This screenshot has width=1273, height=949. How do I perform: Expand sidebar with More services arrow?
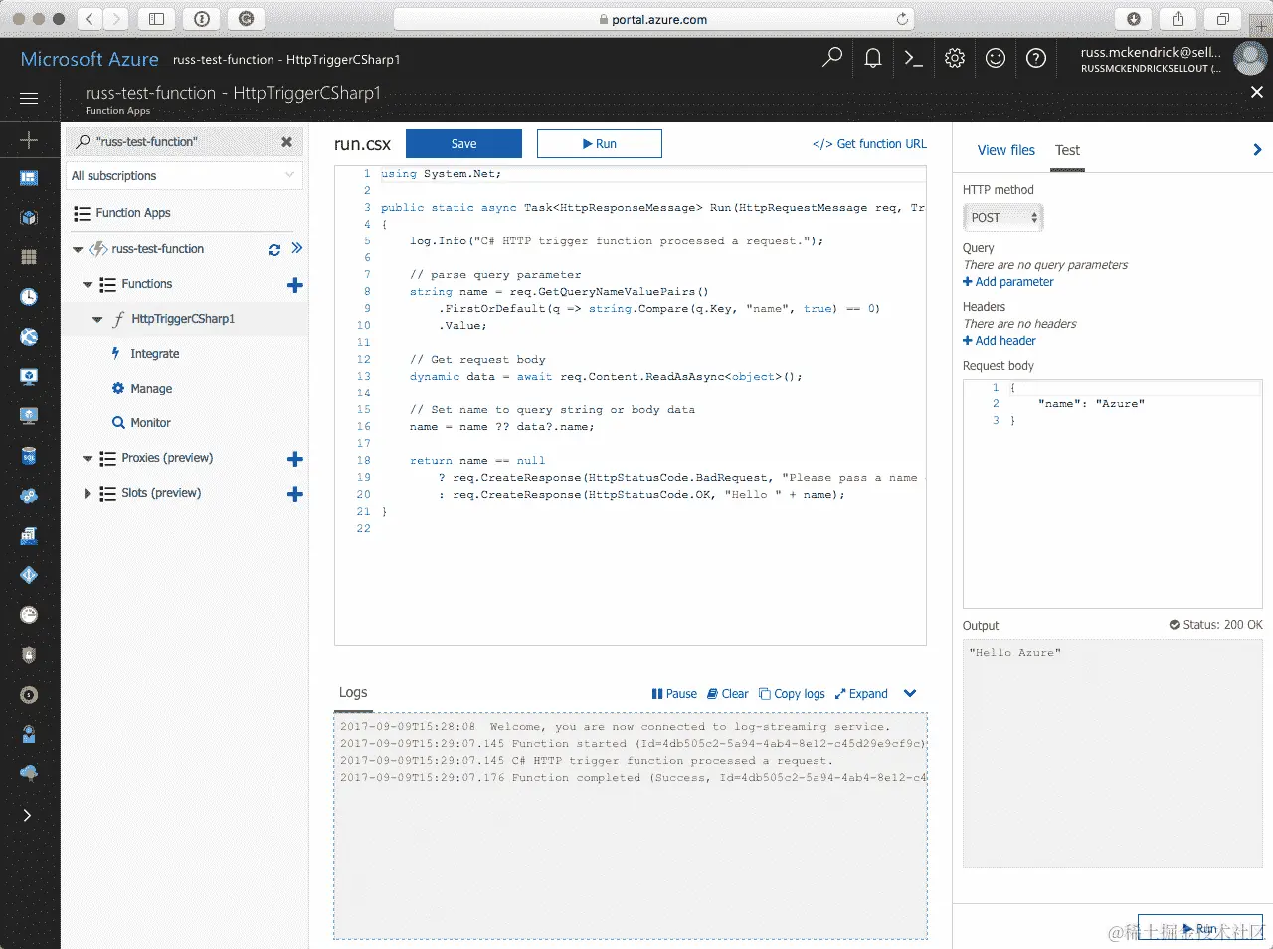(x=28, y=815)
